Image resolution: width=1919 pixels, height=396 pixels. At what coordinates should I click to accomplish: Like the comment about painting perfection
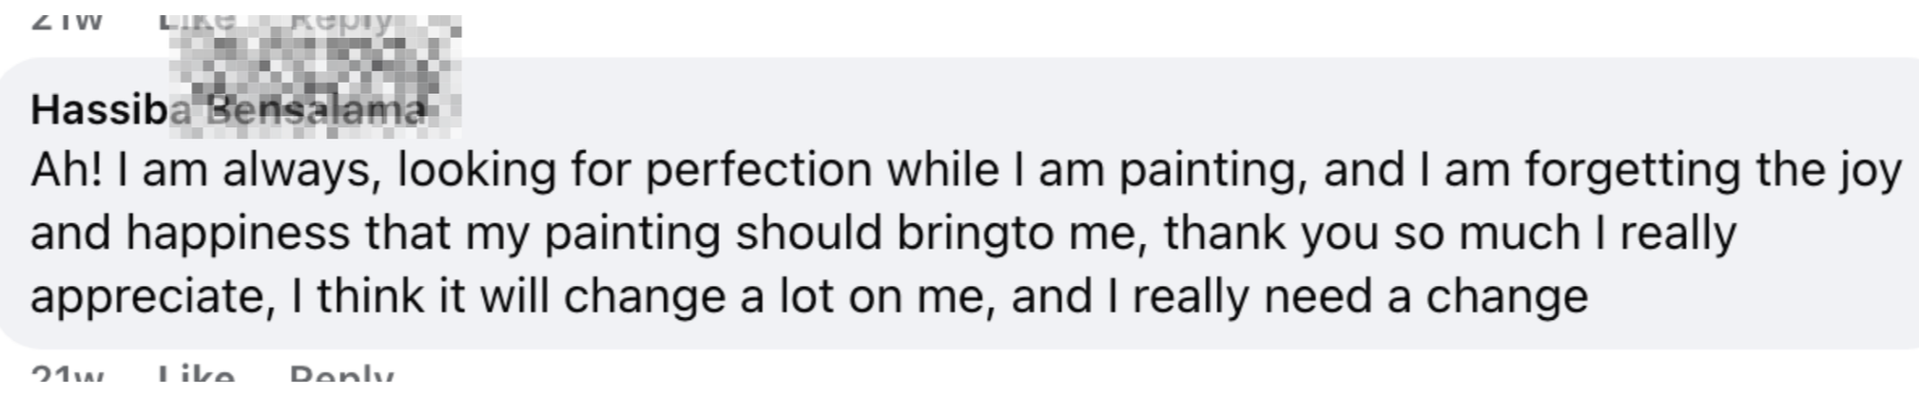(x=196, y=376)
